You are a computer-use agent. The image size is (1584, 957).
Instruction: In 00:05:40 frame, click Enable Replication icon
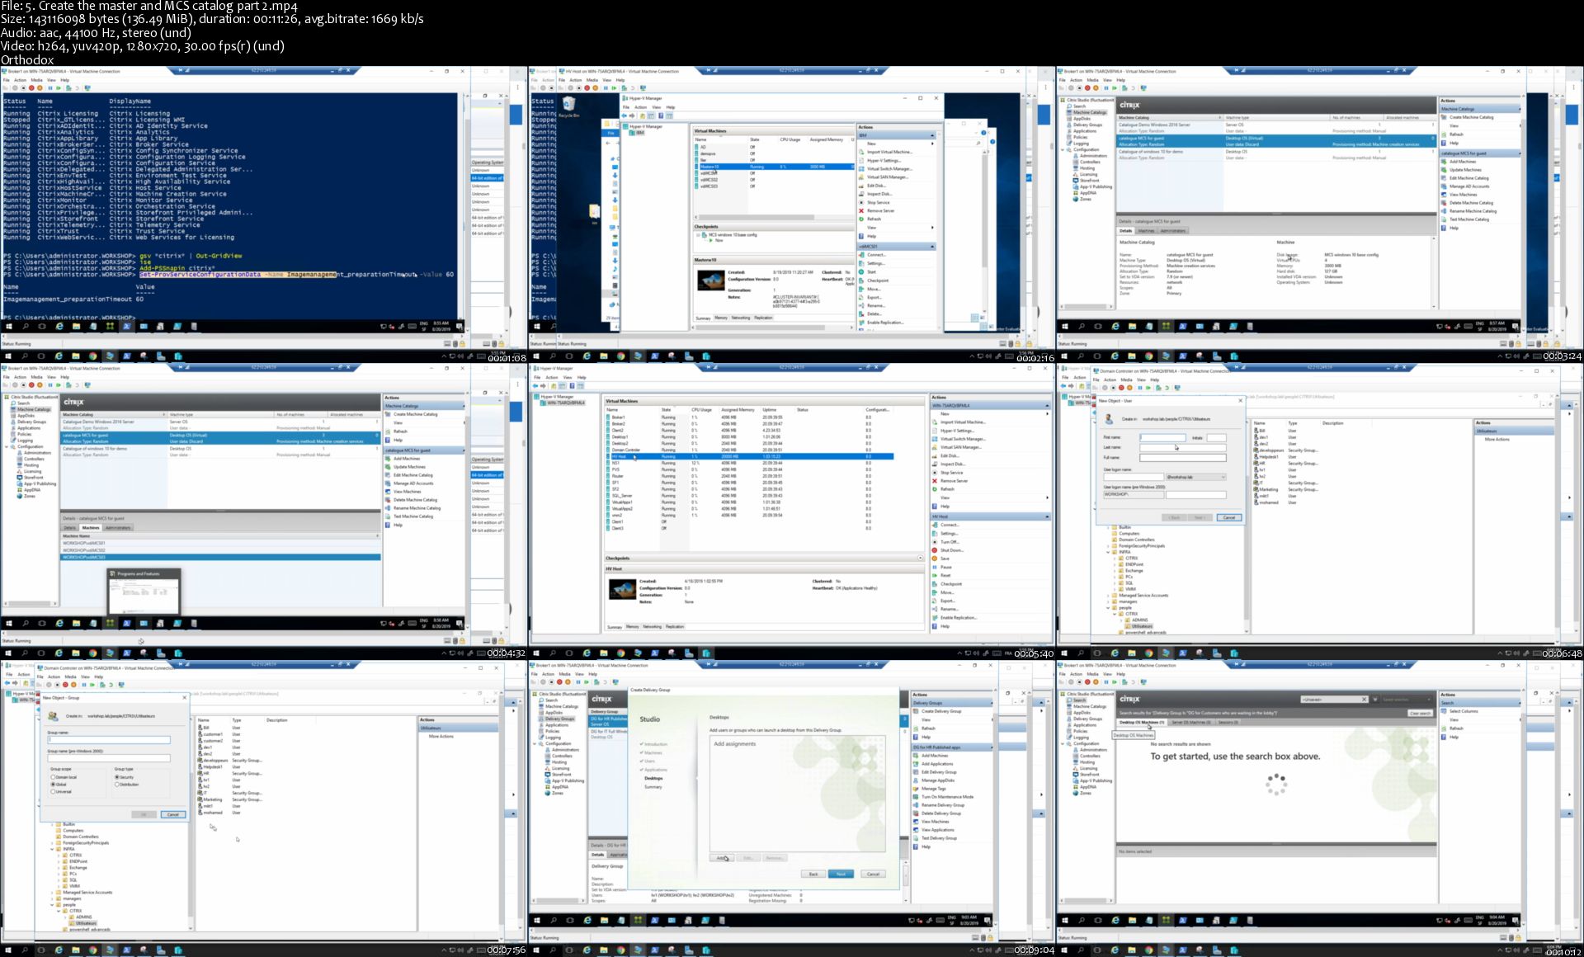[x=935, y=618]
